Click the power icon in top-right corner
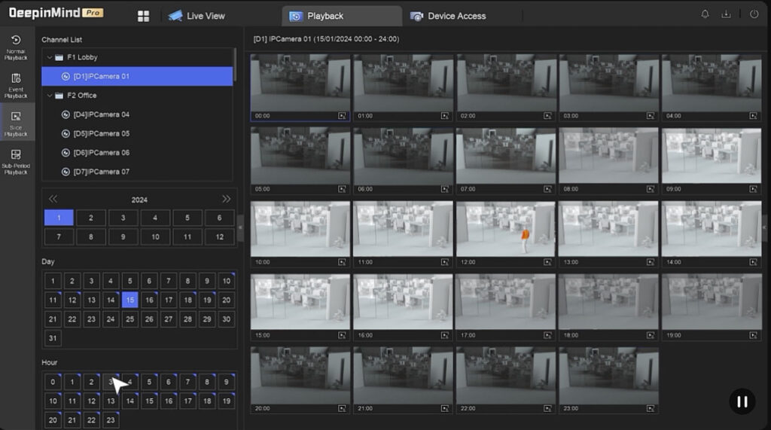The height and width of the screenshot is (430, 771). point(754,14)
